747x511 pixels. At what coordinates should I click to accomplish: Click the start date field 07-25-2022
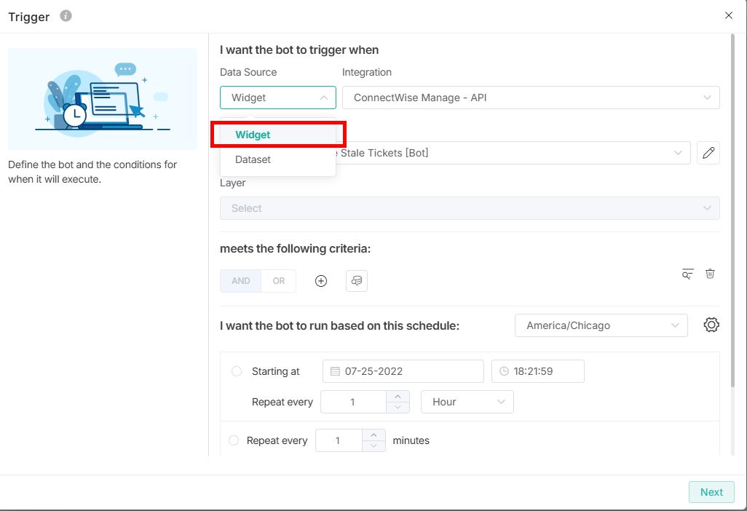pos(403,371)
